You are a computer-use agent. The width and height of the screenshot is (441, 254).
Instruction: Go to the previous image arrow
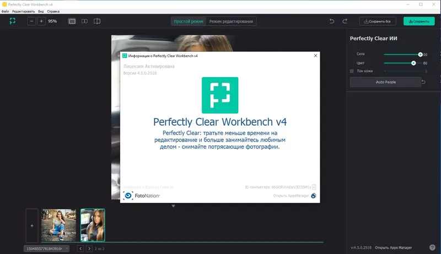point(80,248)
